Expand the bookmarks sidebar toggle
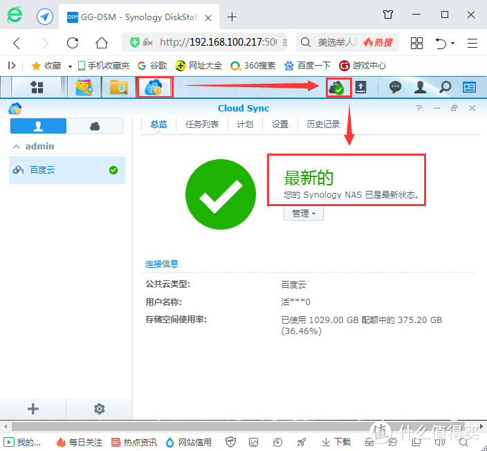The width and height of the screenshot is (487, 451). pos(12,66)
